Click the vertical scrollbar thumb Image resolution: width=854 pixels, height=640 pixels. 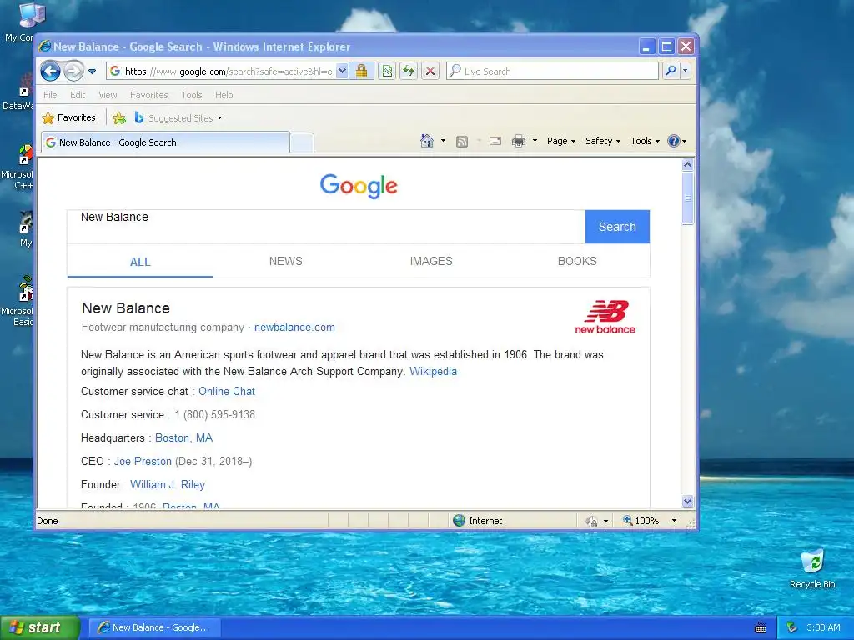(687, 198)
